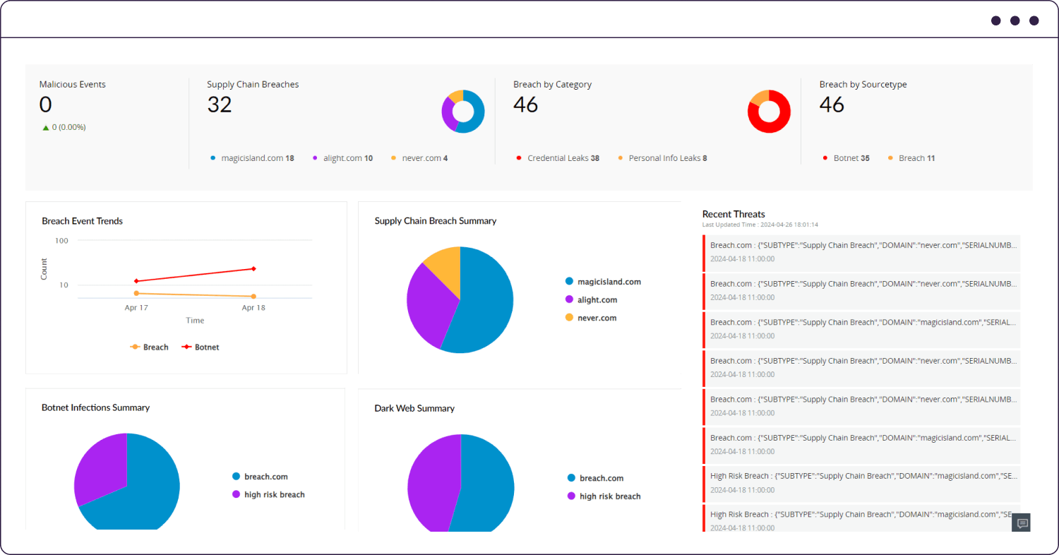Screen dimensions: 1059x555
Task: Toggle breach.com in Botnet Infections Summary legend
Action: point(260,477)
